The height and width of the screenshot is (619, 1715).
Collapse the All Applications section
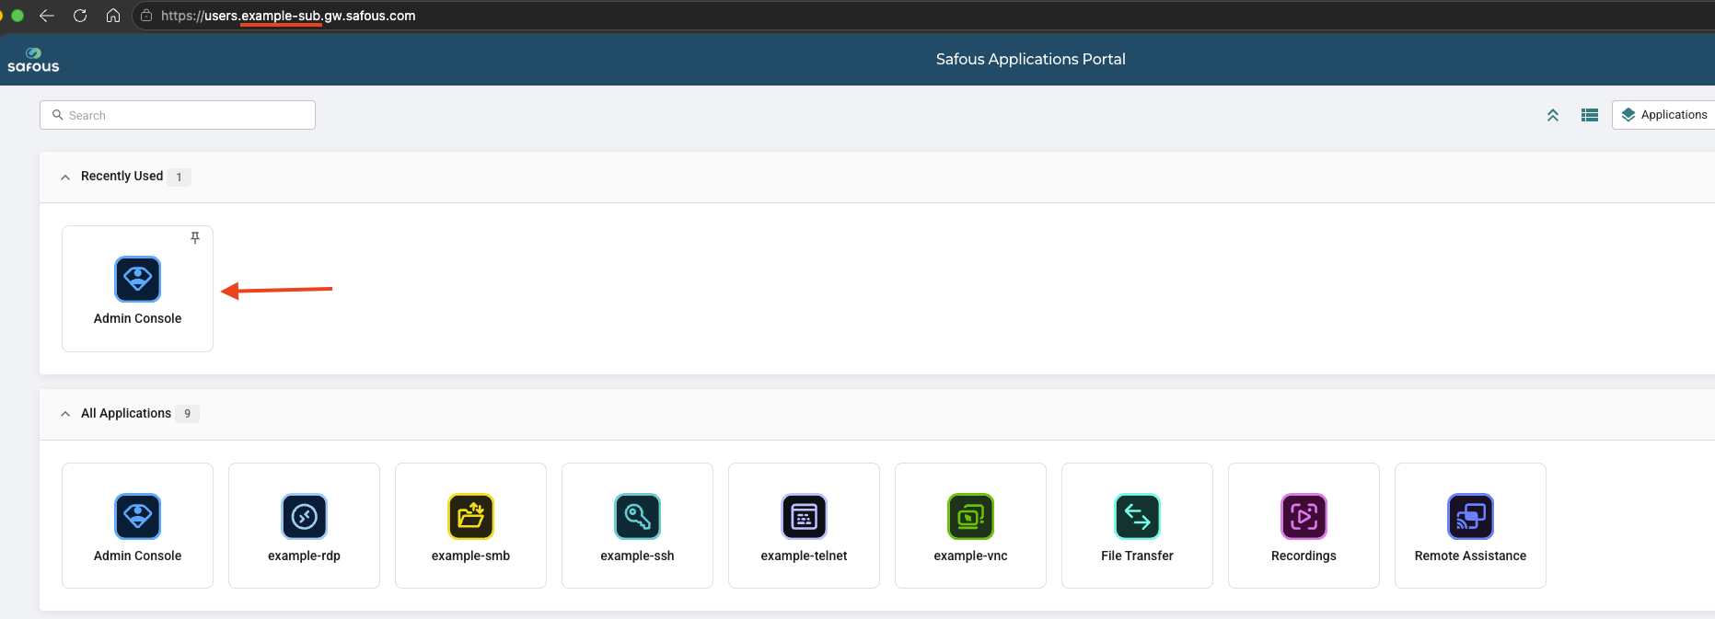point(65,414)
